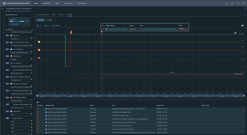Click the memory demand exceeds popup link
The image size is (247, 135).
160,29
